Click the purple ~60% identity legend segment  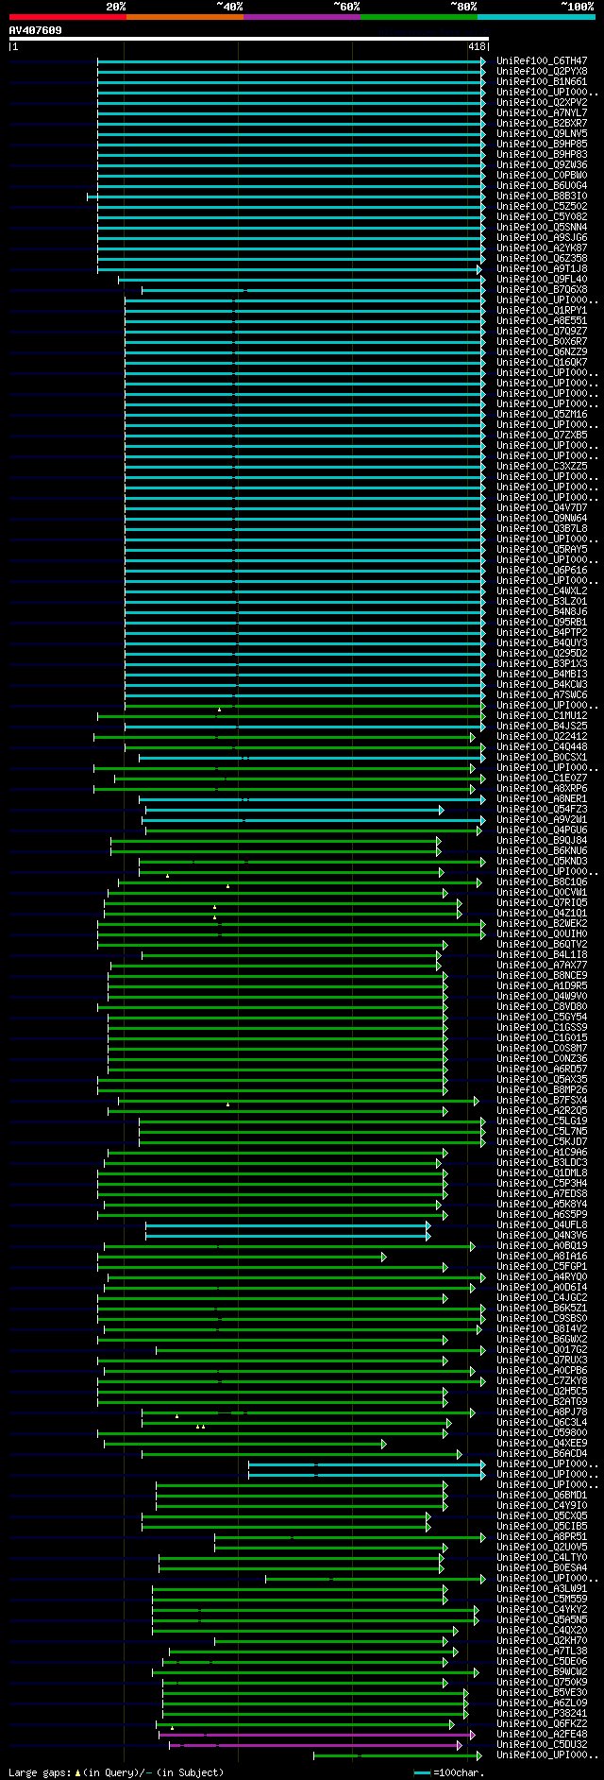pyautogui.click(x=302, y=17)
